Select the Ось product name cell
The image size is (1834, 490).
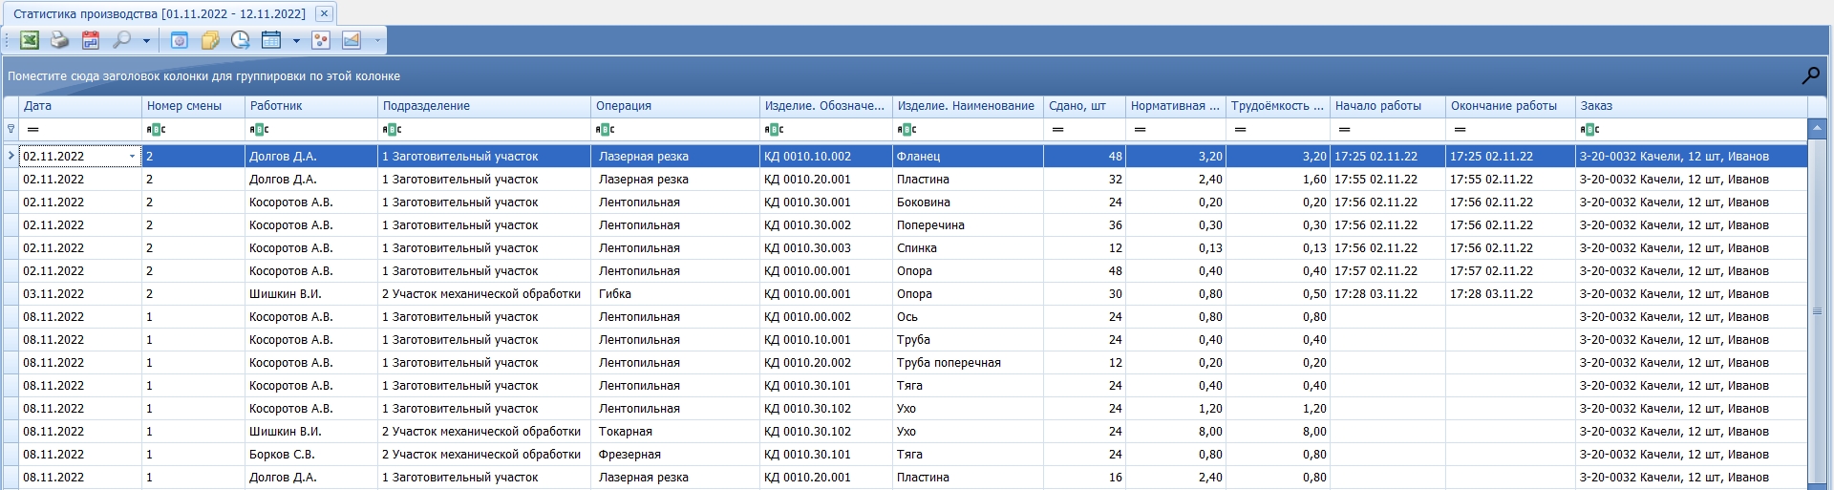pos(968,316)
